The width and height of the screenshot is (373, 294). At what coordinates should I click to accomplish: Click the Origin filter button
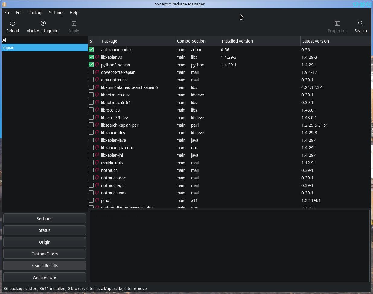tap(45, 242)
